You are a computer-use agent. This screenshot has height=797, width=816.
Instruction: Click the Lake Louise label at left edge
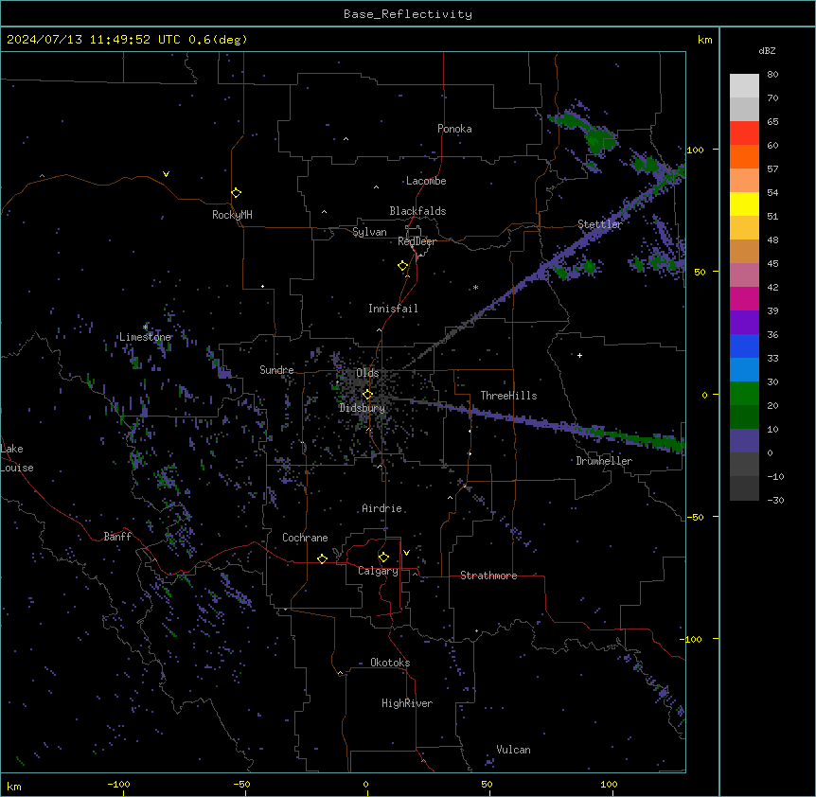[17, 458]
